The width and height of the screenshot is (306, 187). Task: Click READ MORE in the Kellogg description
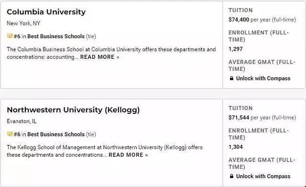128,155
